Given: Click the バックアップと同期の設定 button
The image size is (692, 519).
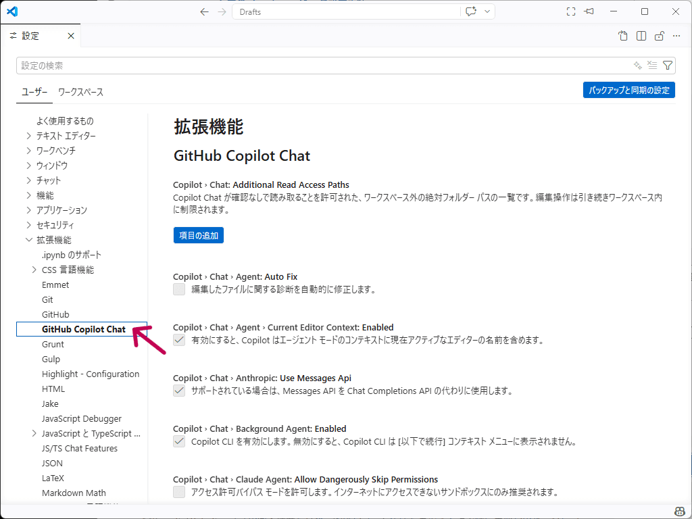Looking at the screenshot, I should pos(629,90).
